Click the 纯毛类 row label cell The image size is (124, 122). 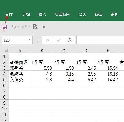coord(20,68)
